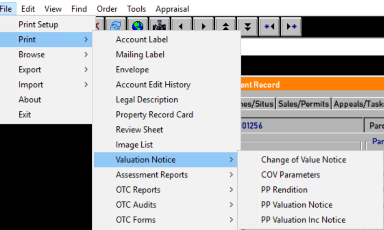The width and height of the screenshot is (384, 230).
Task: Go to previous record with left arrow icon
Action: pyautogui.click(x=181, y=26)
